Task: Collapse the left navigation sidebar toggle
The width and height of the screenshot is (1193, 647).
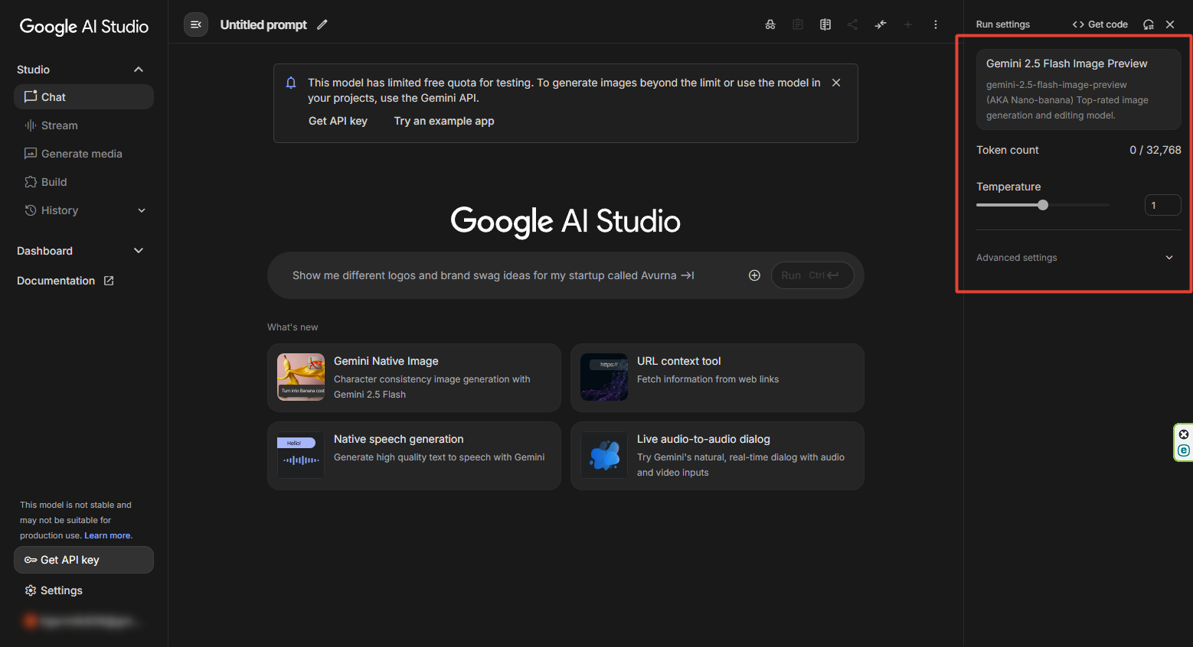Action: [x=196, y=24]
